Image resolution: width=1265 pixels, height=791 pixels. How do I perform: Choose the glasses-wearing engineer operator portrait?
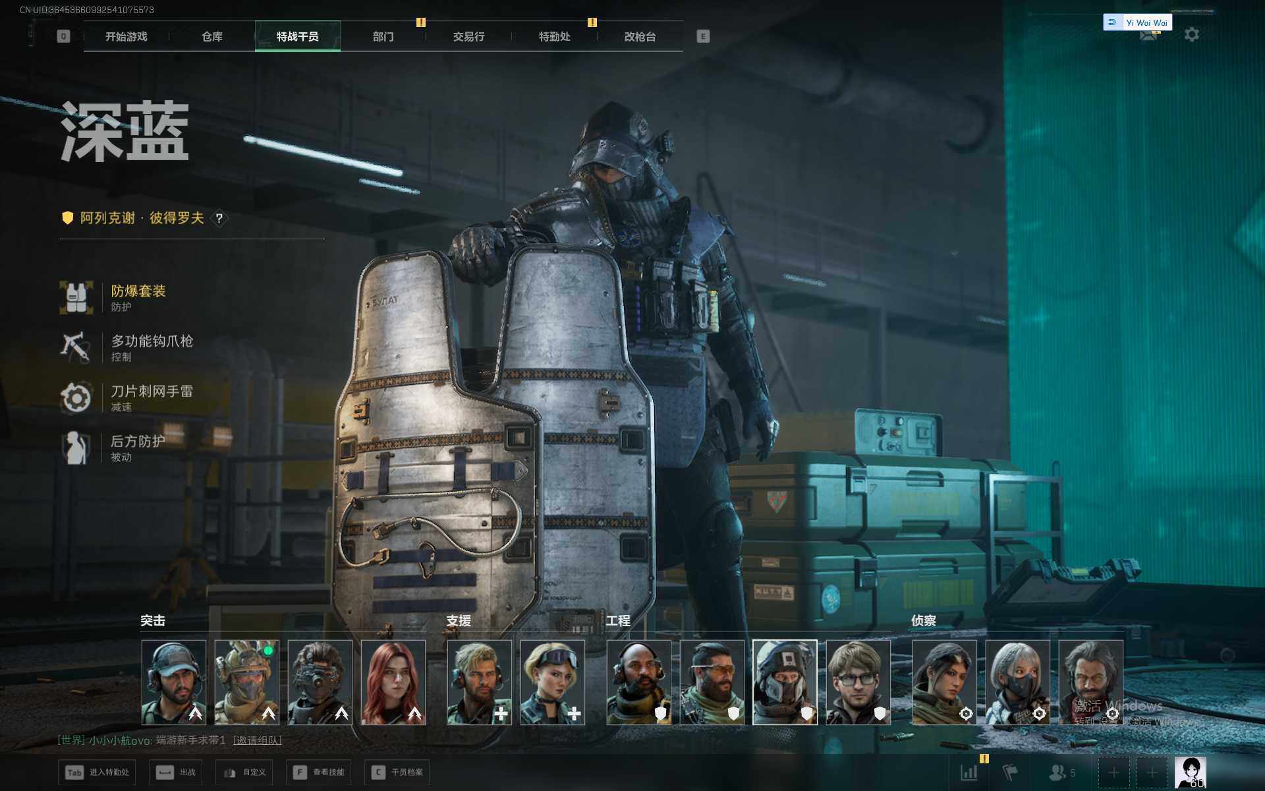858,682
